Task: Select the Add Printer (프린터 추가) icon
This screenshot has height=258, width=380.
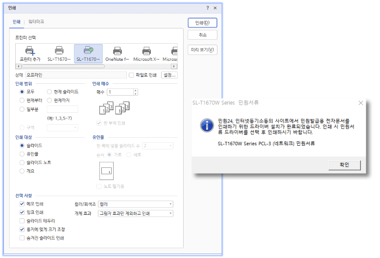Action: [30, 53]
